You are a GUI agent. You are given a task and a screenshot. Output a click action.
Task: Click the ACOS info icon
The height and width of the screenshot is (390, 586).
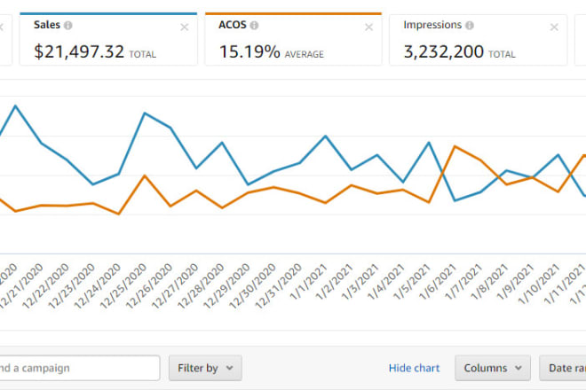254,26
